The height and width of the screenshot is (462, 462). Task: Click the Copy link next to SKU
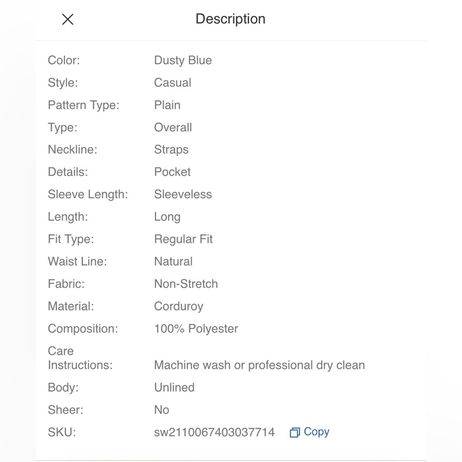pos(316,432)
